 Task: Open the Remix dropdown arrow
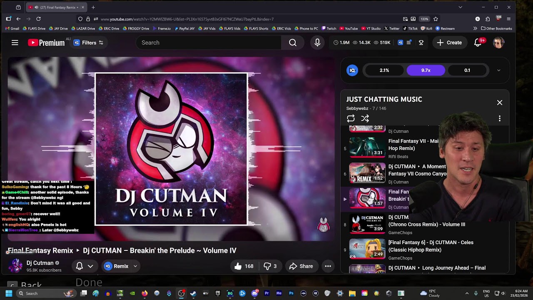point(135,266)
